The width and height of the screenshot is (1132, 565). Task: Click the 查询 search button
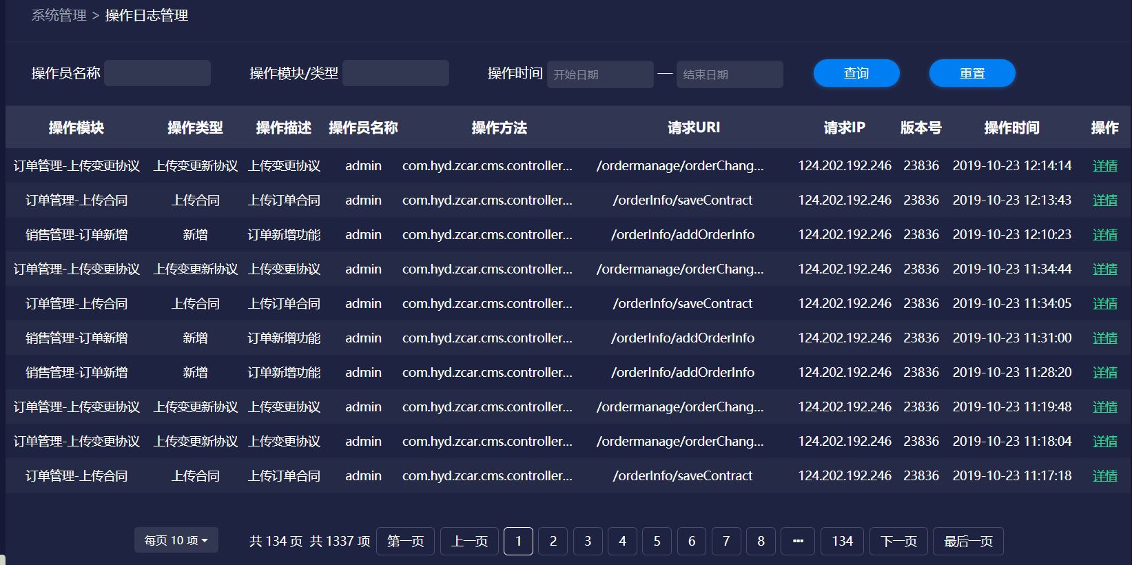[x=856, y=74]
